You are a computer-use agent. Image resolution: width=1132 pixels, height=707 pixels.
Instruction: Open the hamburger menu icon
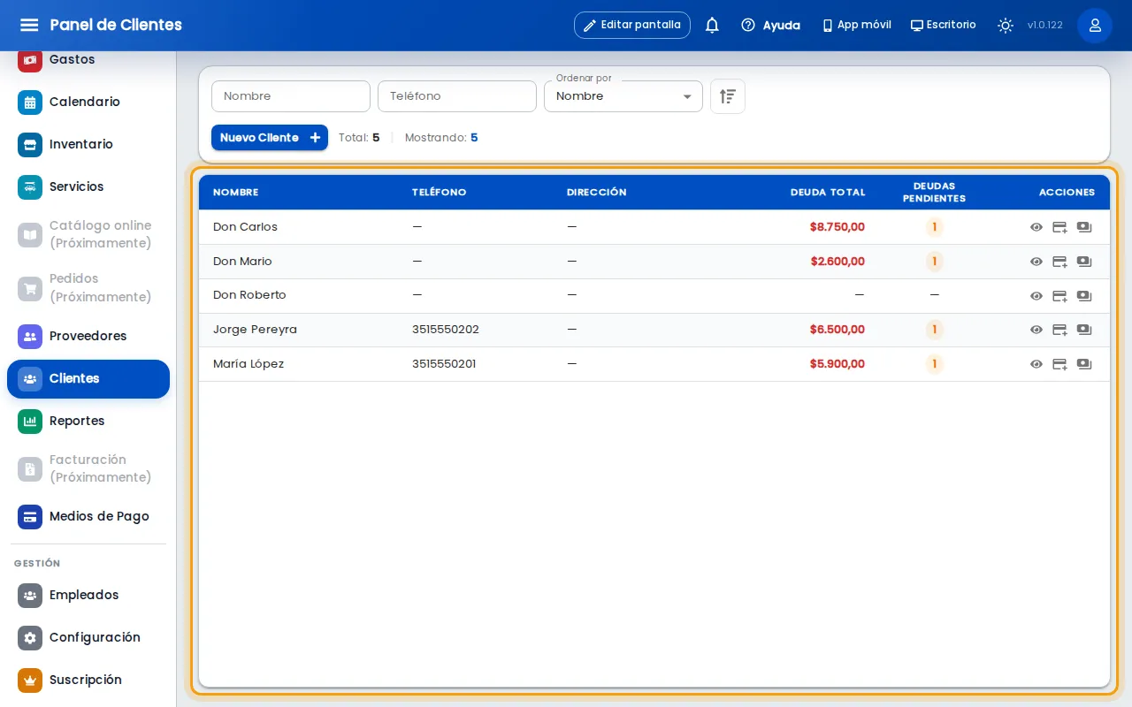click(29, 25)
